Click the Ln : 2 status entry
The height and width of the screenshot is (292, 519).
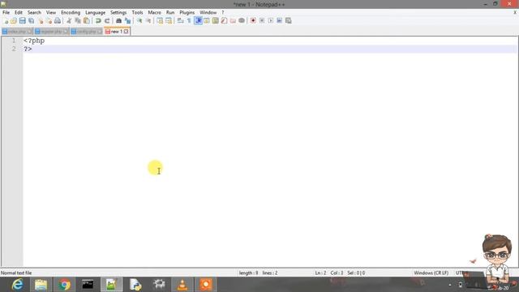pyautogui.click(x=320, y=273)
